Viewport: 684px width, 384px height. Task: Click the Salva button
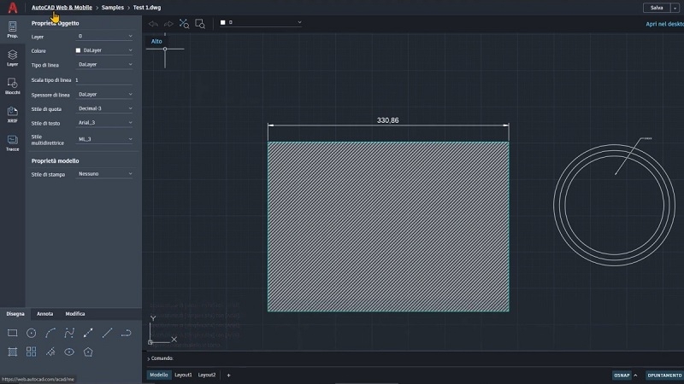coord(657,8)
